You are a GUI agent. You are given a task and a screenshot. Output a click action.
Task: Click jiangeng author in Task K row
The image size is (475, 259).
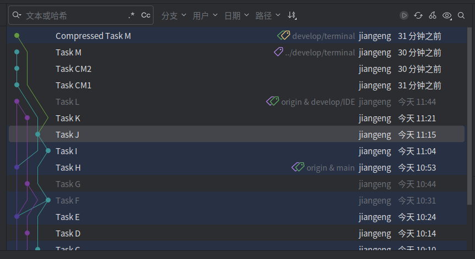click(x=375, y=119)
